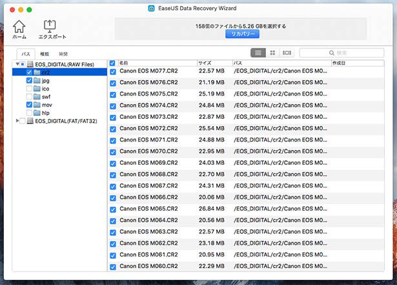Select file Canon EOS M075.CR2
Screen dimensions: 397x285
coord(148,94)
